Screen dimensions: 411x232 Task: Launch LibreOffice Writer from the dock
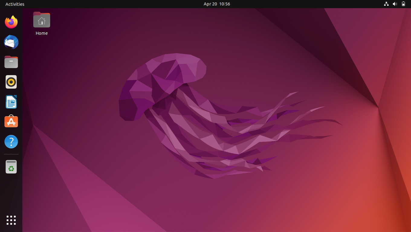(x=11, y=102)
